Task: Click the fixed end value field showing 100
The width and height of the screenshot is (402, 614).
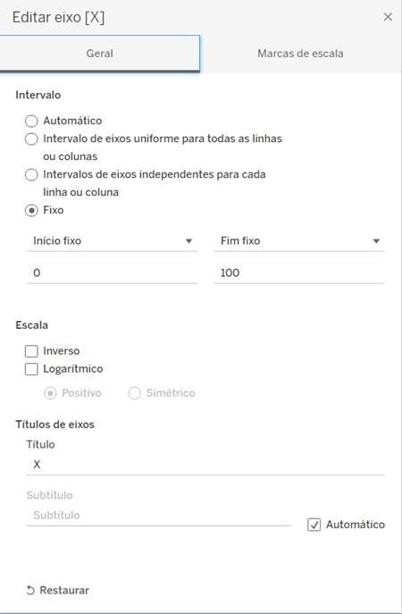Action: point(299,273)
